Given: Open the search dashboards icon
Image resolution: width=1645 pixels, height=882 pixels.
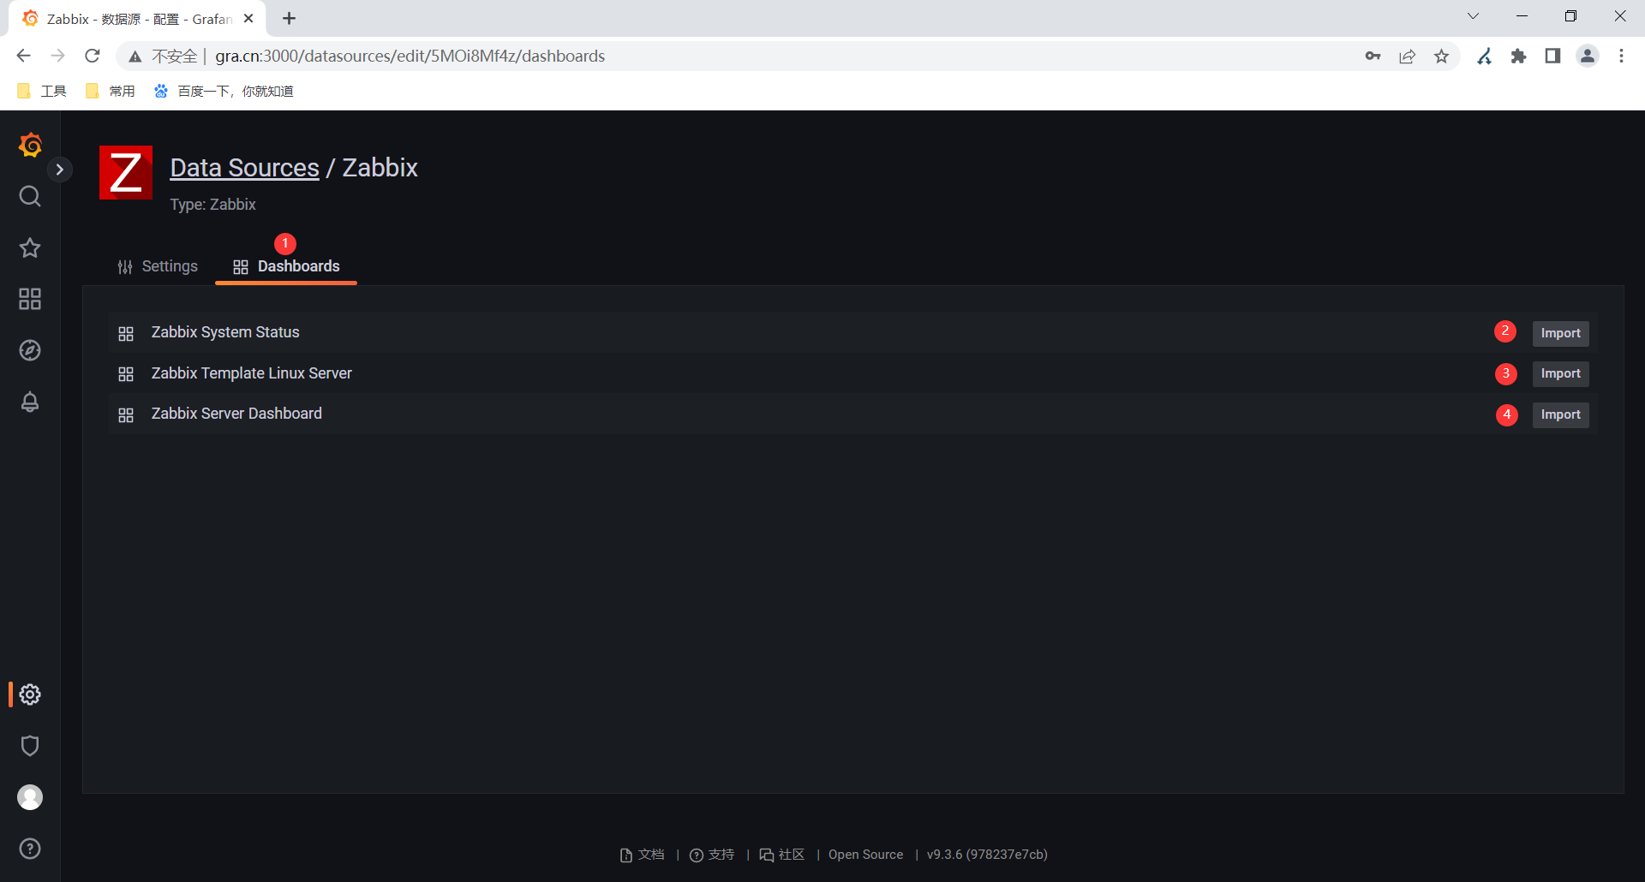Looking at the screenshot, I should coord(30,196).
